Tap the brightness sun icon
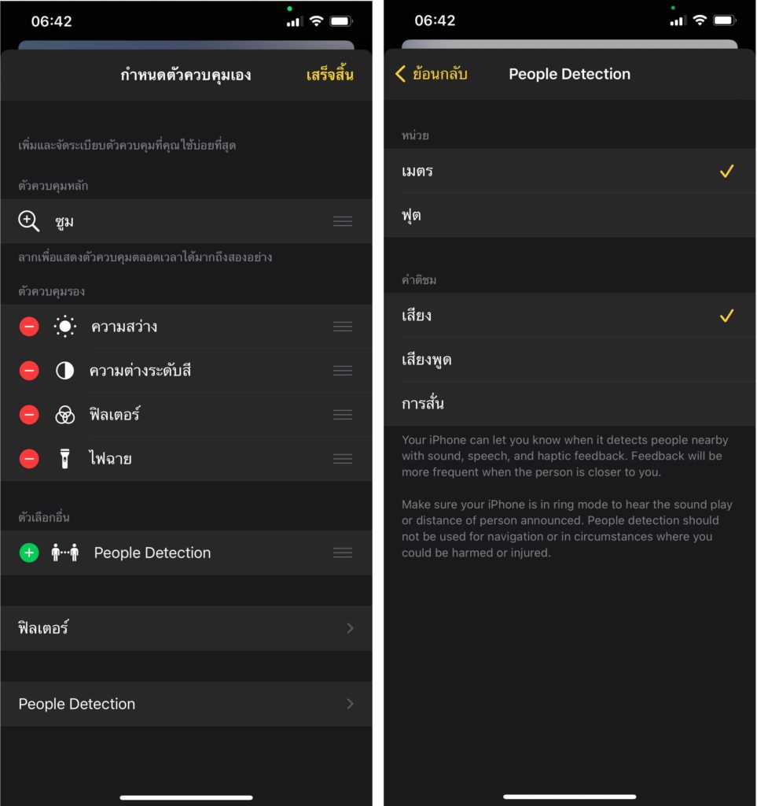Screen dimensions: 757x806 coord(65,327)
